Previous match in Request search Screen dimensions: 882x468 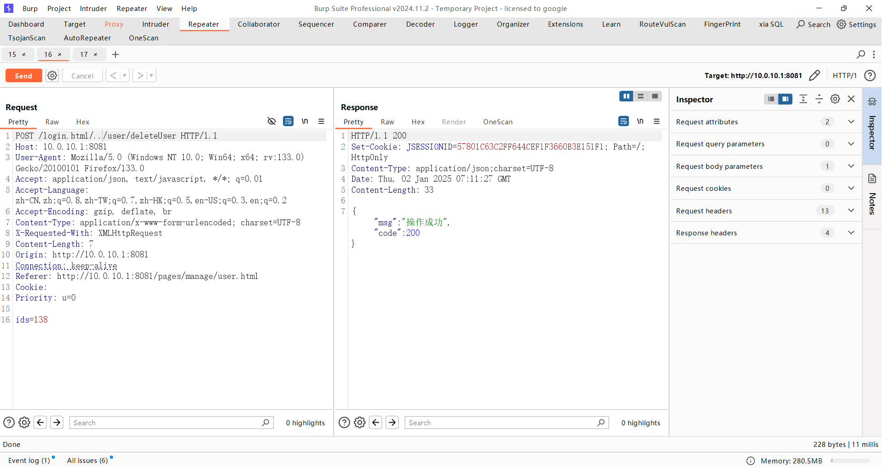click(x=40, y=423)
